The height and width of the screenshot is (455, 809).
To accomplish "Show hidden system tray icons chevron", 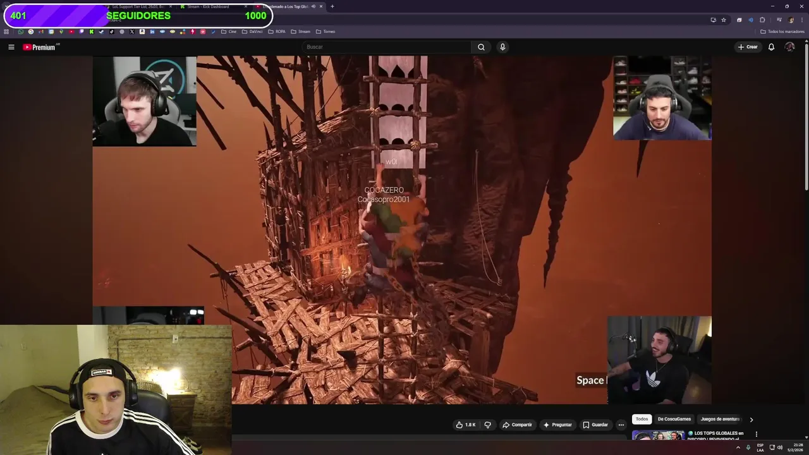I will click(738, 447).
